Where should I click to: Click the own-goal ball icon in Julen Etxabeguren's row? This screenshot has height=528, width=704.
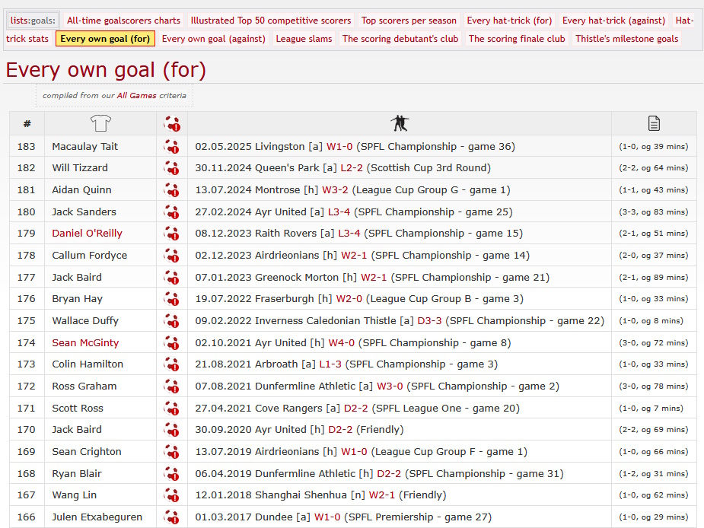172,517
